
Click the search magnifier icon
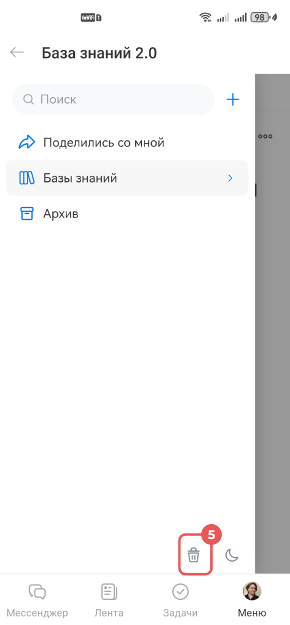pos(28,99)
